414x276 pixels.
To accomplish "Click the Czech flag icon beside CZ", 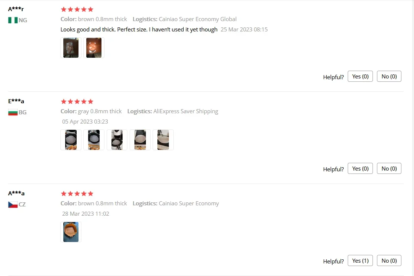I will click(x=13, y=205).
